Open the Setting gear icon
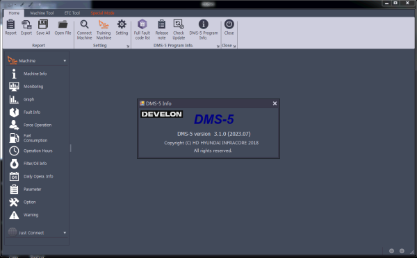417x258 pixels. [x=122, y=24]
